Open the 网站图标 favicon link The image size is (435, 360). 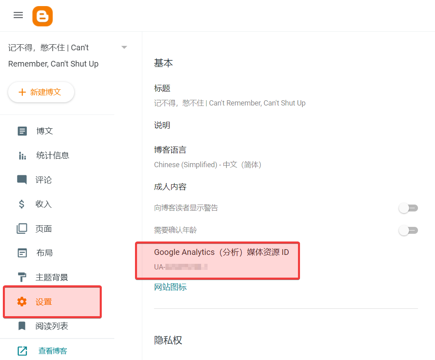(171, 287)
